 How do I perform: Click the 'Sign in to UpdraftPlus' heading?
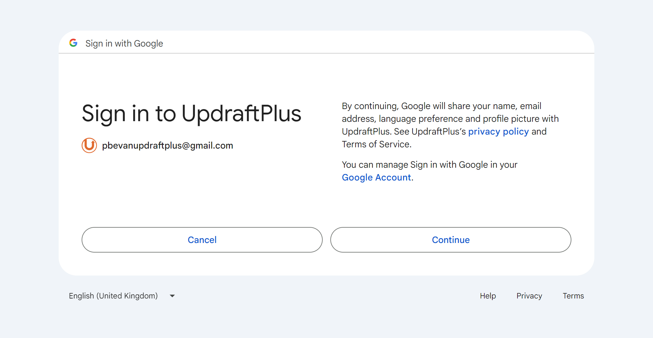tap(191, 114)
